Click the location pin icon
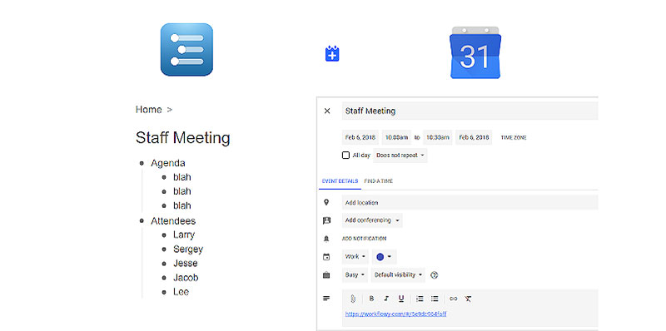This screenshot has width=666, height=331. [x=326, y=202]
